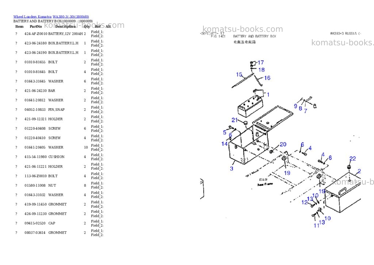Select part number 421-06-11221
The height and width of the screenshot is (265, 374).
(35, 167)
